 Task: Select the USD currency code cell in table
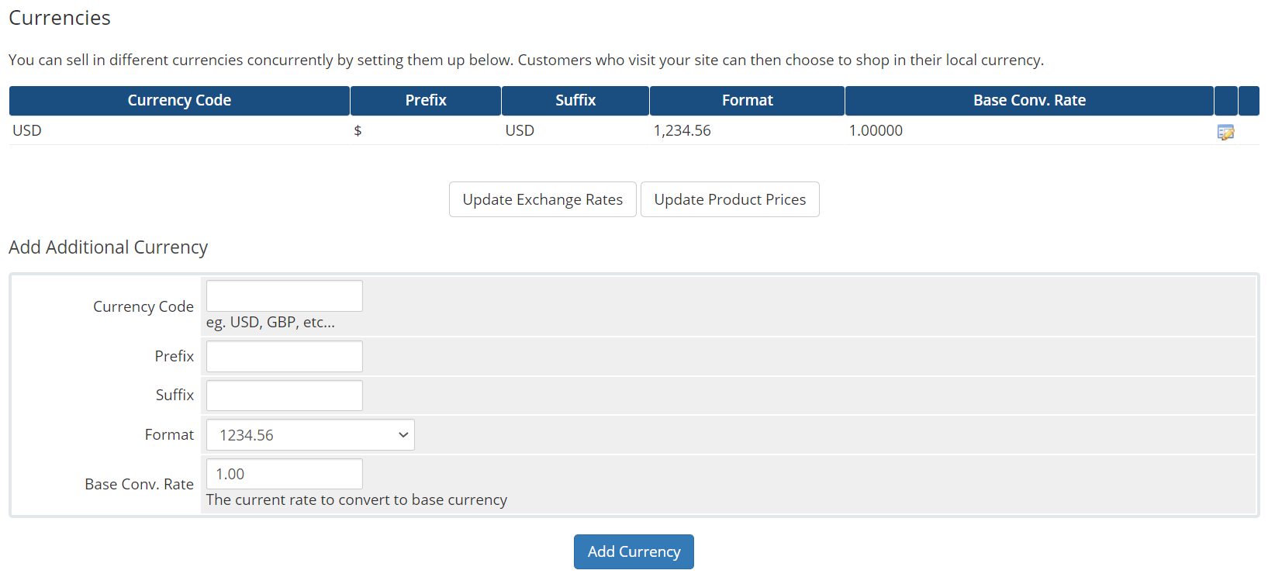click(x=27, y=130)
